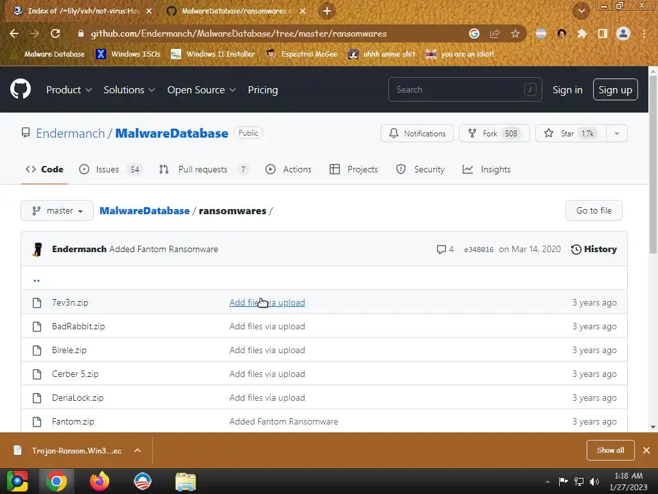
Task: Fork the repository with the Fork button
Action: point(494,134)
